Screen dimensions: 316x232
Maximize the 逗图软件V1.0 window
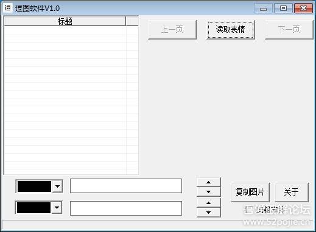coord(283,9)
